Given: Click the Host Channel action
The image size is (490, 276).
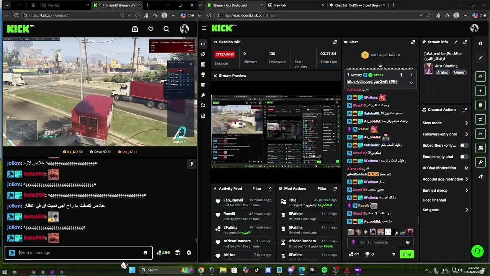Looking at the screenshot, I should point(434,200).
